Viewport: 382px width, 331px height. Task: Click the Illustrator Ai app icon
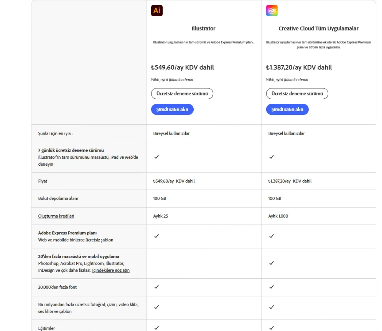157,10
